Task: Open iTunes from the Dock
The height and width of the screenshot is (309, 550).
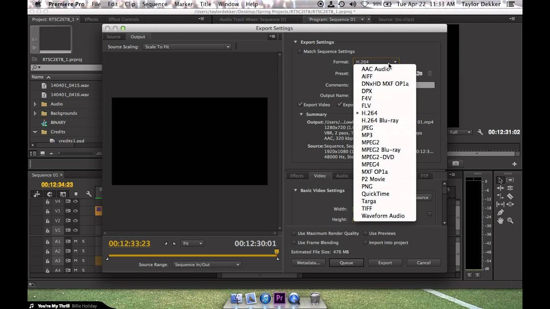Action: coord(265,298)
